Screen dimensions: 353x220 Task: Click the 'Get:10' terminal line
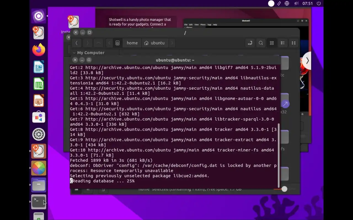click(172, 153)
